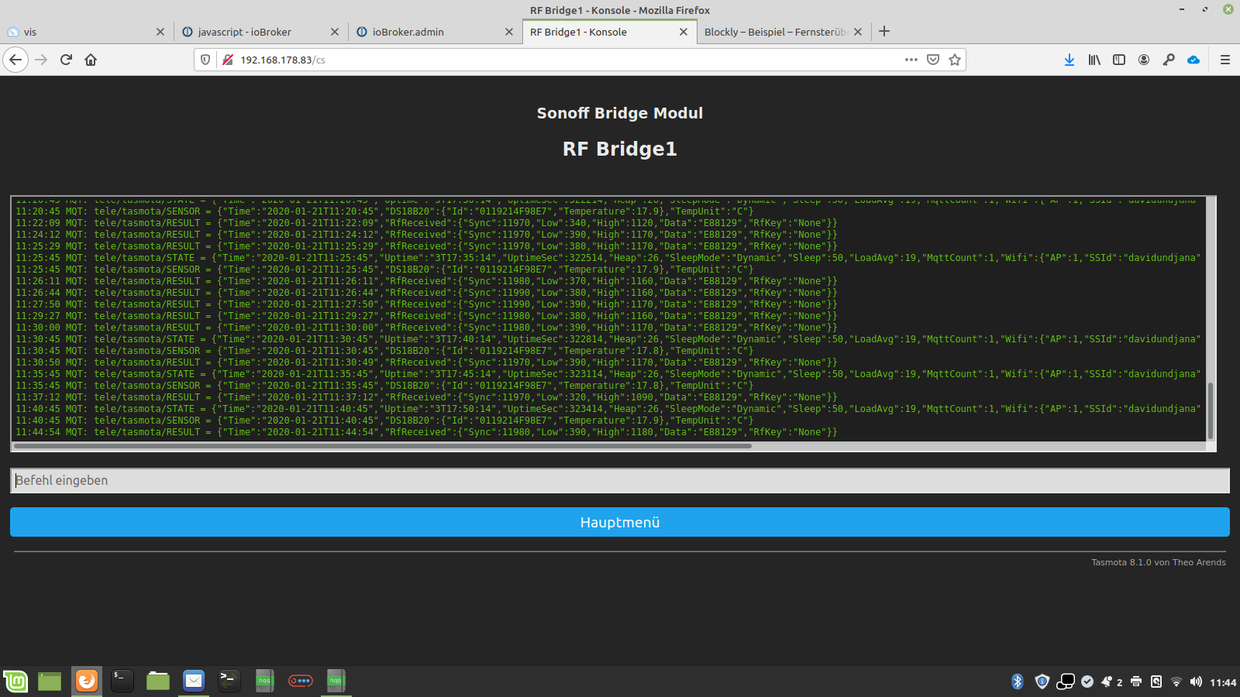The width and height of the screenshot is (1240, 697).
Task: Open Firefox account menu
Action: (1144, 60)
